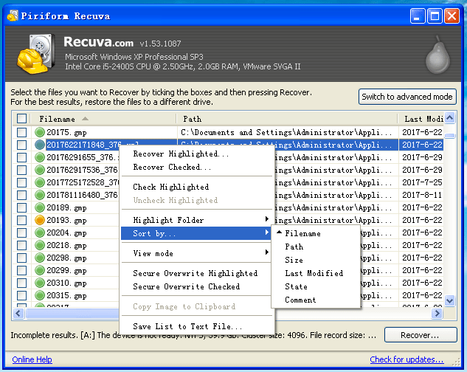This screenshot has width=467, height=372.
Task: Sort by Filename in submenu
Action: [x=316, y=233]
